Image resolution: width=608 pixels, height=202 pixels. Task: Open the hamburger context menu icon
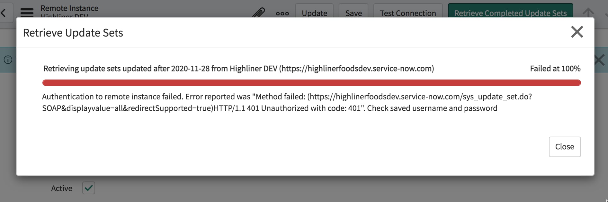(x=27, y=13)
